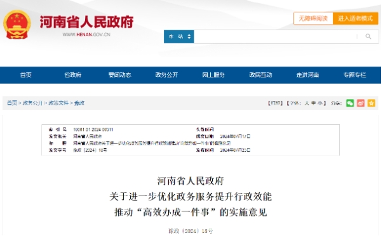Click 豫政 in the breadcrumb
The width and height of the screenshot is (383, 238).
point(79,103)
